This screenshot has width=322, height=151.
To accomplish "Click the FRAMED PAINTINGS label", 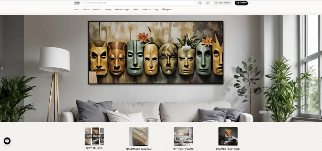I will coord(228,149).
